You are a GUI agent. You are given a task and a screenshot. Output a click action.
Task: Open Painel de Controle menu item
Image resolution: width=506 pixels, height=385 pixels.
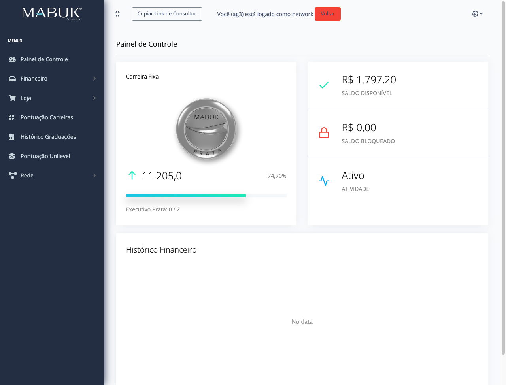point(44,59)
